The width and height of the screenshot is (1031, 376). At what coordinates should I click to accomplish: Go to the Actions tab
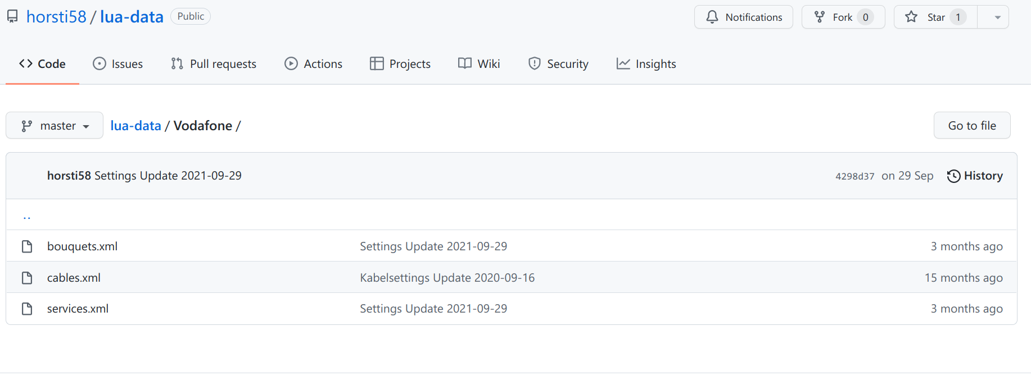(x=314, y=64)
